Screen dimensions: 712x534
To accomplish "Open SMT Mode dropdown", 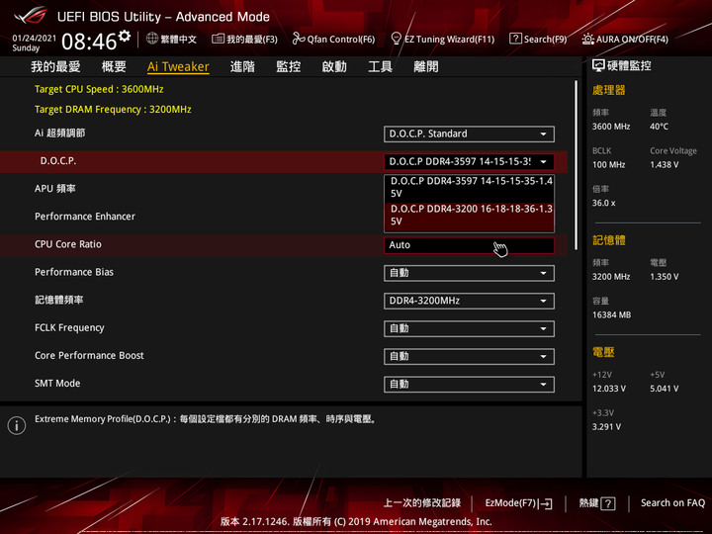I will tap(469, 384).
